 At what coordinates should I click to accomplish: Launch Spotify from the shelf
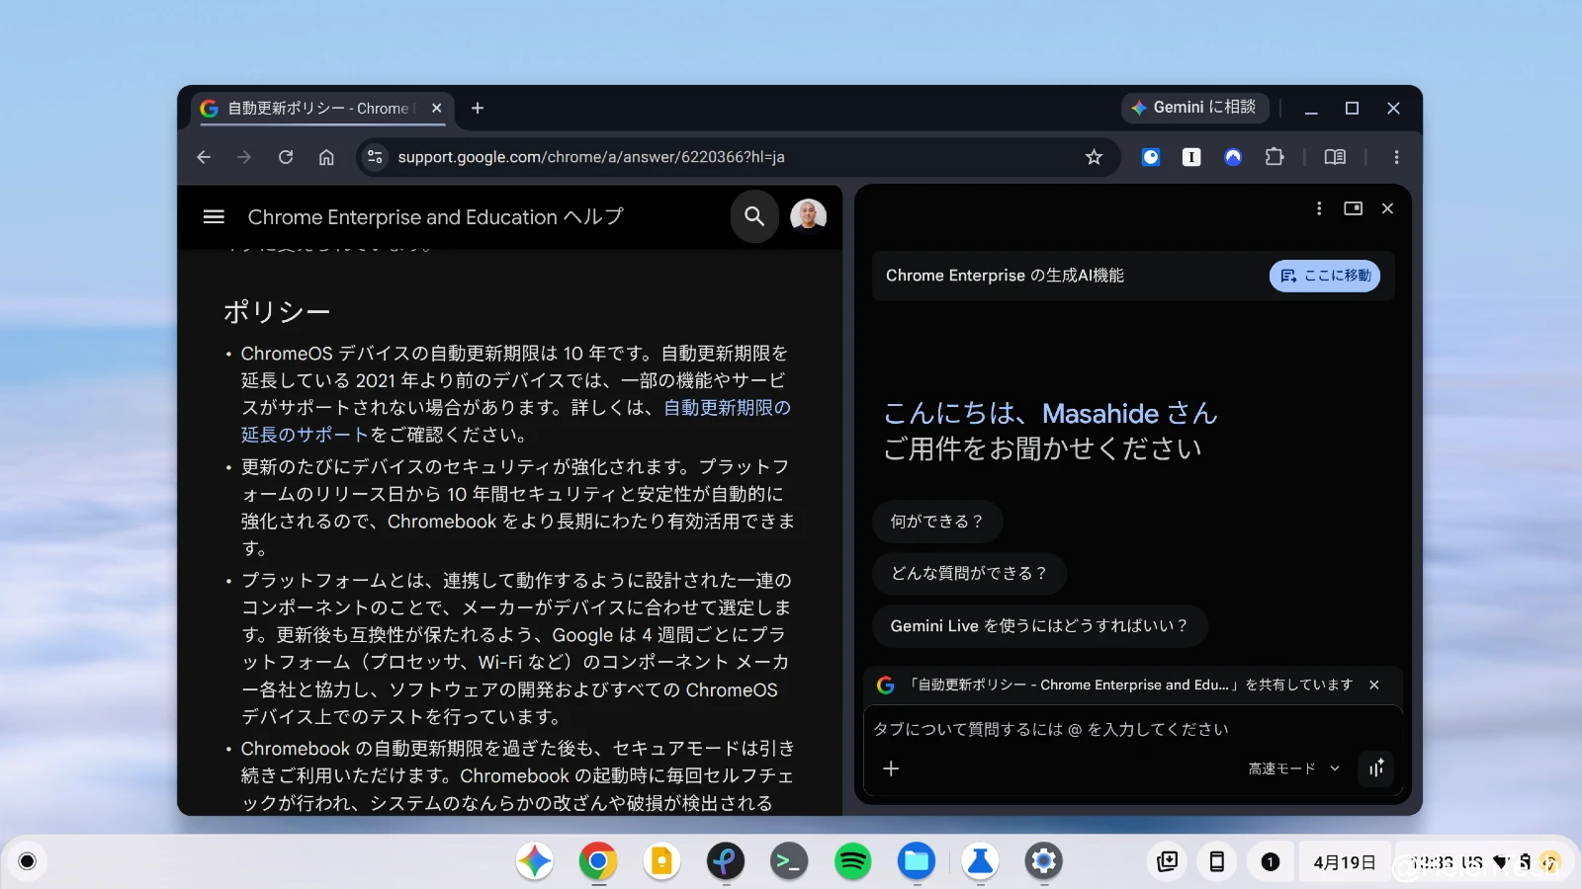852,861
